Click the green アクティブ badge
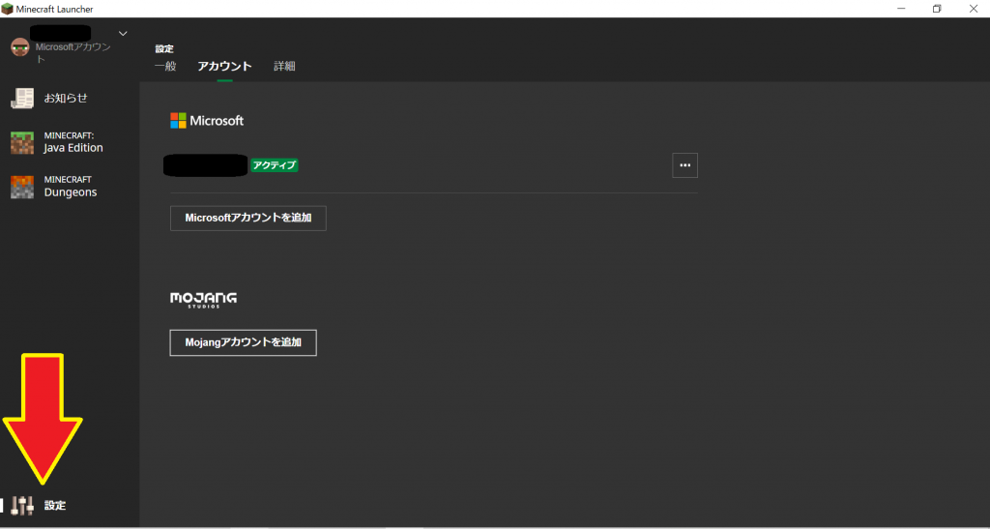 pos(274,165)
